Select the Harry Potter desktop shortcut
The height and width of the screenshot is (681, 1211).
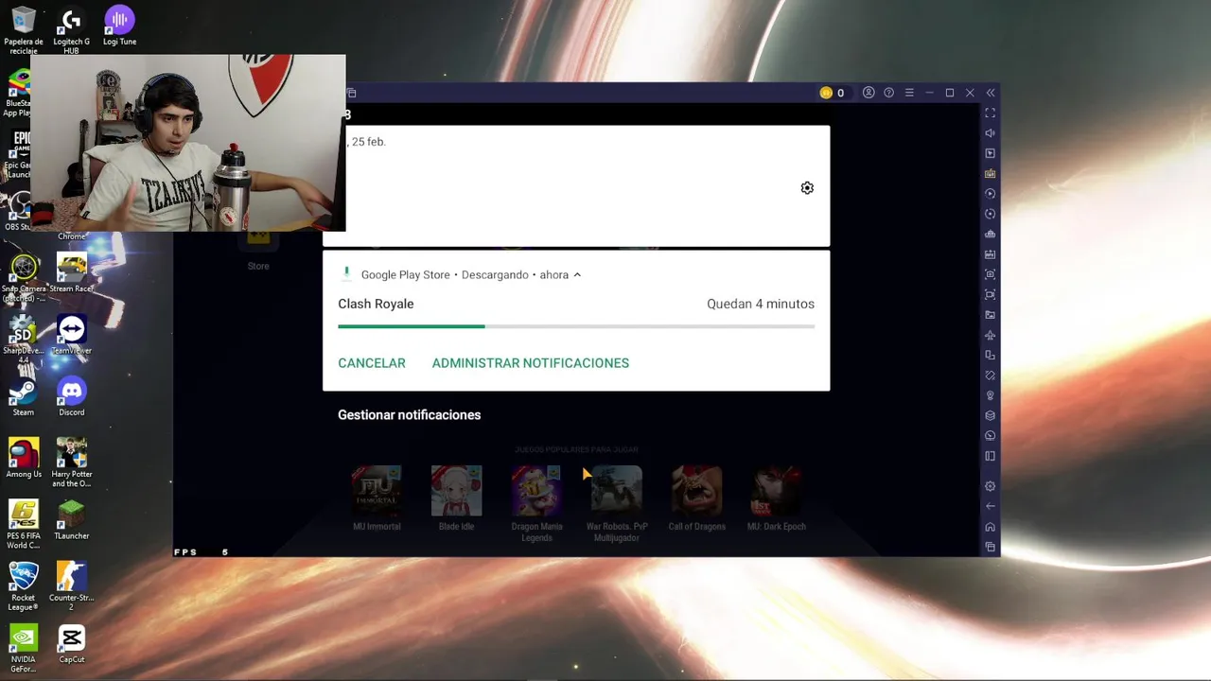click(x=72, y=463)
